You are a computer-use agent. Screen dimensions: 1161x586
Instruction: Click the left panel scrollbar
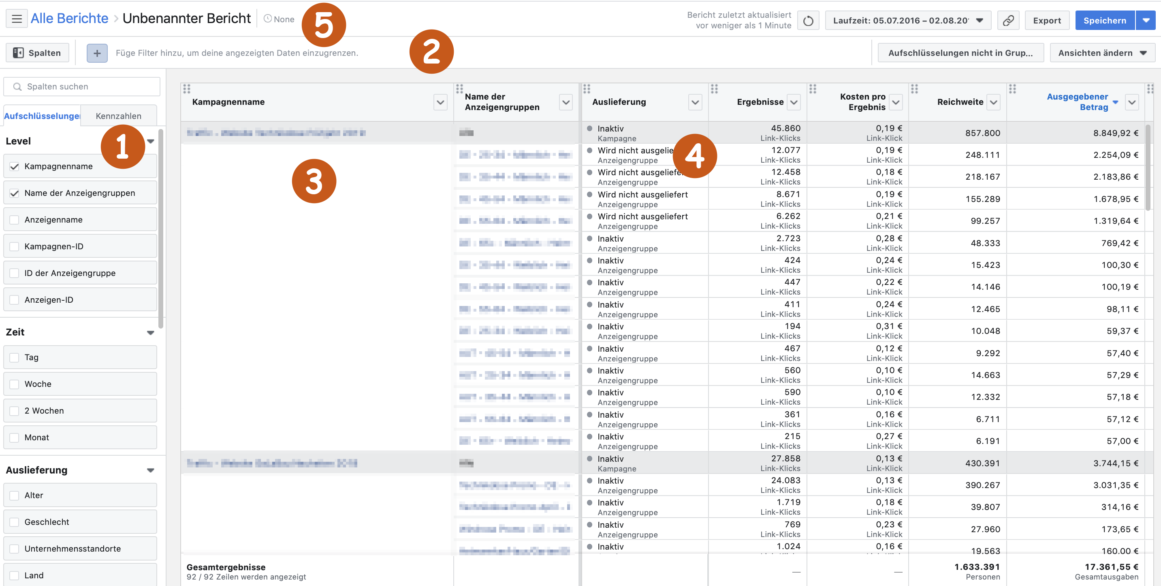tap(160, 229)
